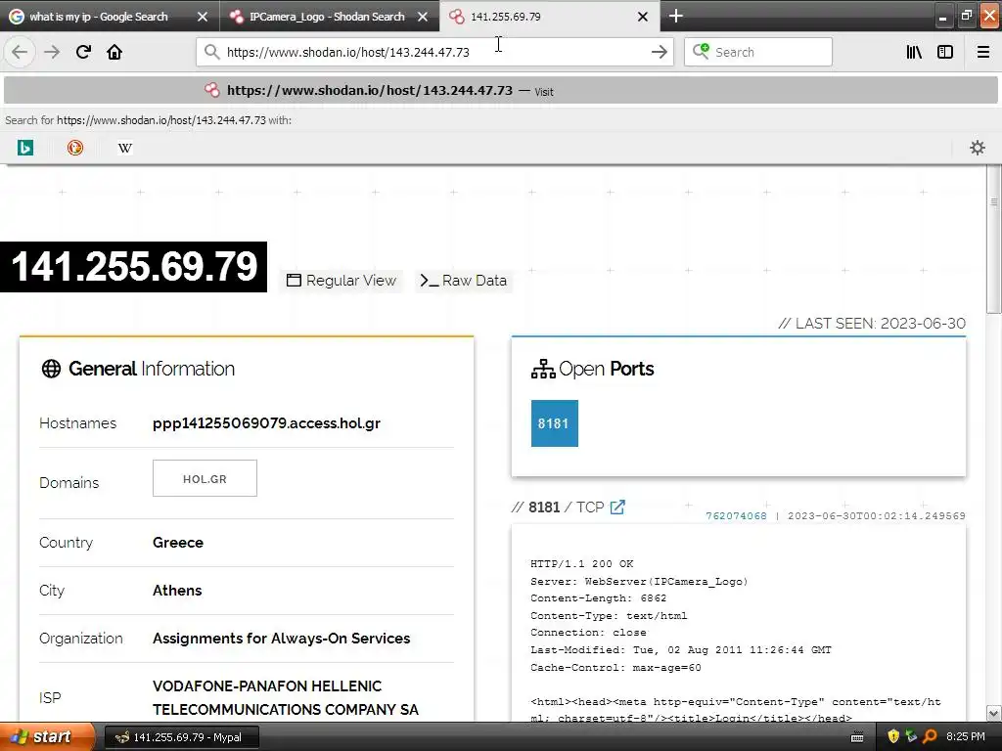Click the country value Greece
Image resolution: width=1002 pixels, height=751 pixels.
click(178, 542)
